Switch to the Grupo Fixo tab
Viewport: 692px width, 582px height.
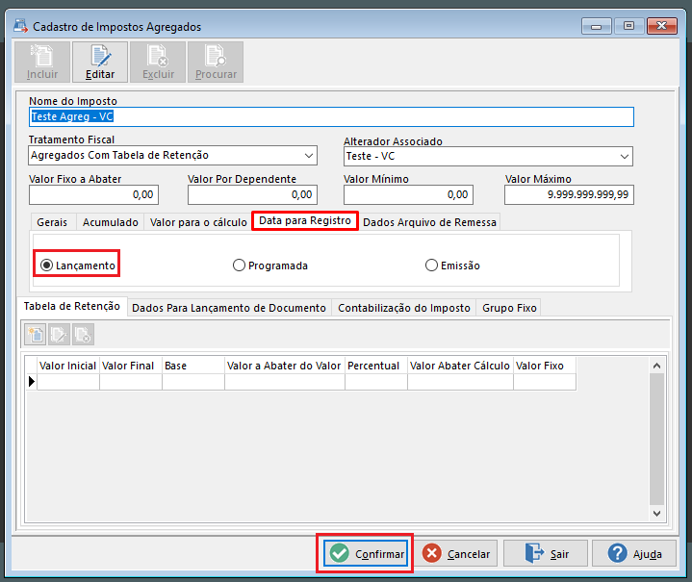[x=509, y=308]
